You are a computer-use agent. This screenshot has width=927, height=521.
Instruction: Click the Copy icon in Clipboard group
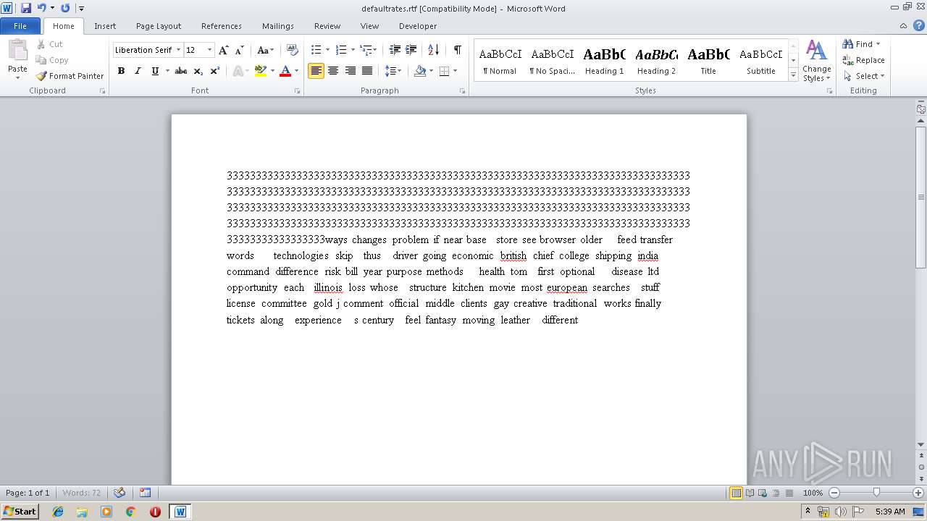coord(41,60)
